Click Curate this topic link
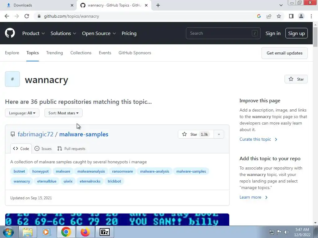The height and width of the screenshot is (238, 318). (258, 139)
